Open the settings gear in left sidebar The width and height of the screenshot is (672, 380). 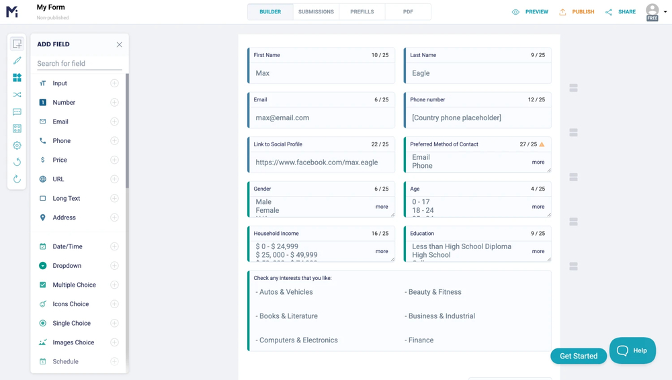pos(17,145)
